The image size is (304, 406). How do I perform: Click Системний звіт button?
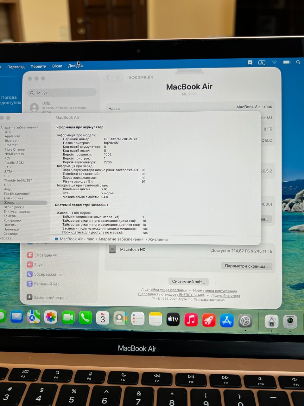[188, 281]
